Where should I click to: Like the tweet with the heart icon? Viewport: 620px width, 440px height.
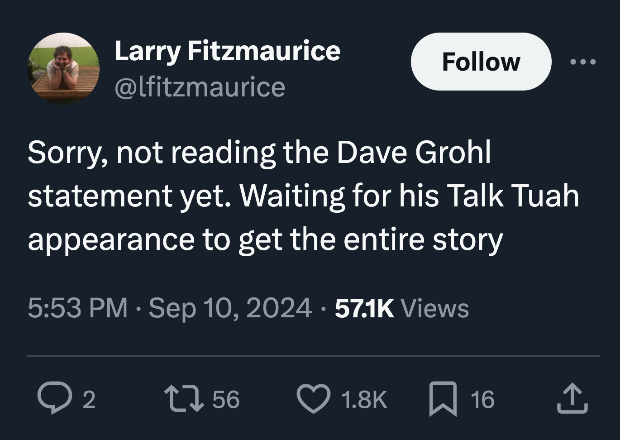tap(313, 399)
